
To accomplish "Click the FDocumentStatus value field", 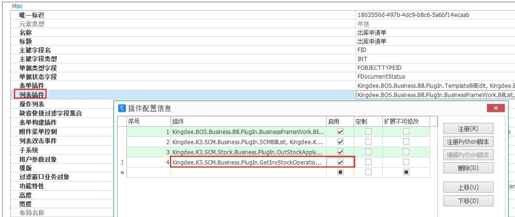I will 435,77.
